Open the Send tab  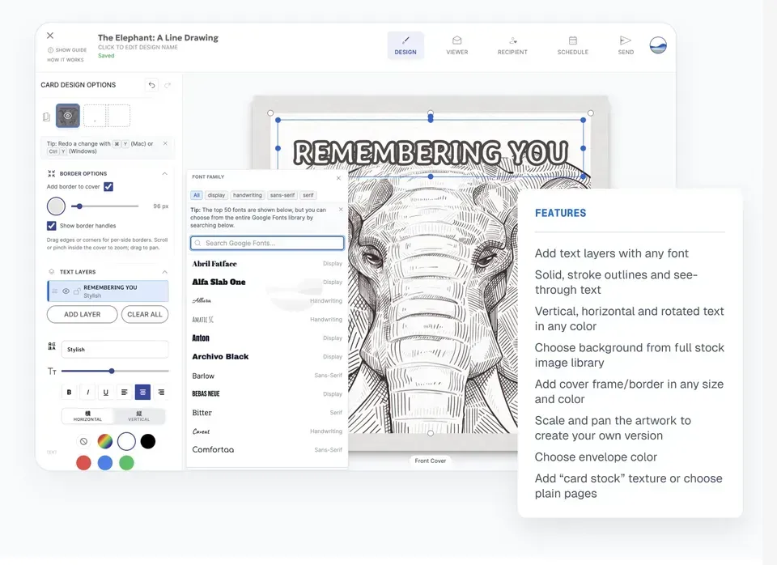point(626,45)
